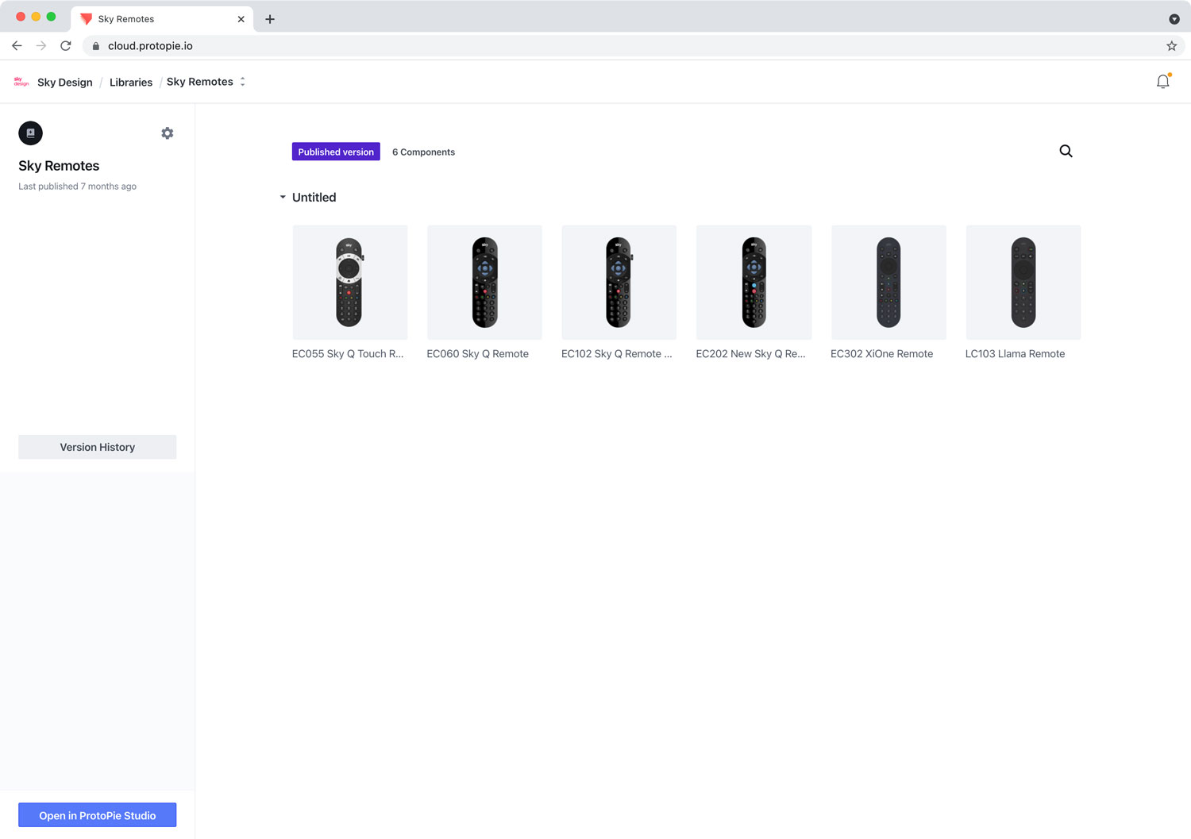The image size is (1191, 839).
Task: Open EC055 Sky Q Touch Remote thumbnail
Action: pos(350,283)
